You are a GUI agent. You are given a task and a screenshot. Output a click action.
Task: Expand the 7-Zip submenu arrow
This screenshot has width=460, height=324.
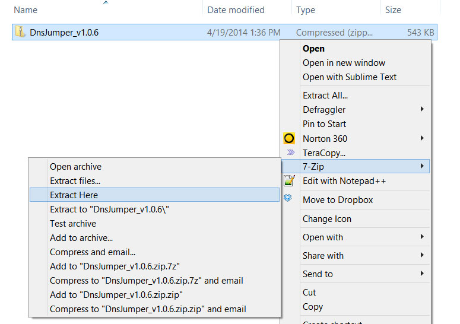tap(422, 167)
